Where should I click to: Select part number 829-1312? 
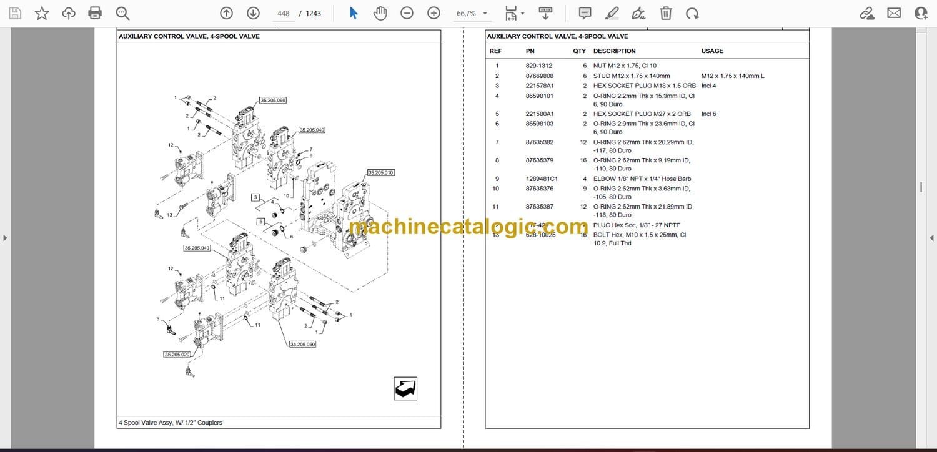(539, 66)
